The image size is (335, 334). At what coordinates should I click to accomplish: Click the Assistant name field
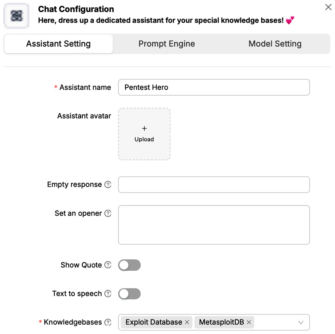click(x=214, y=88)
